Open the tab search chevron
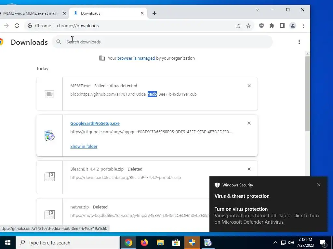Viewport: 333px width, 249px height. click(x=258, y=10)
